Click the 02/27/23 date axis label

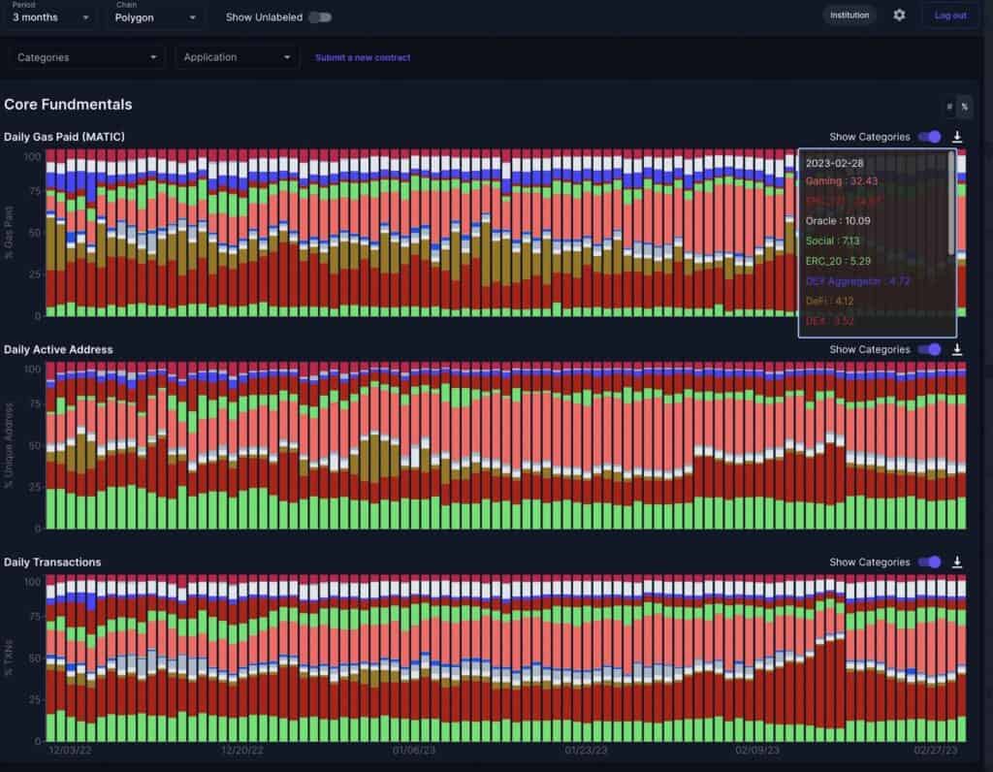point(936,751)
